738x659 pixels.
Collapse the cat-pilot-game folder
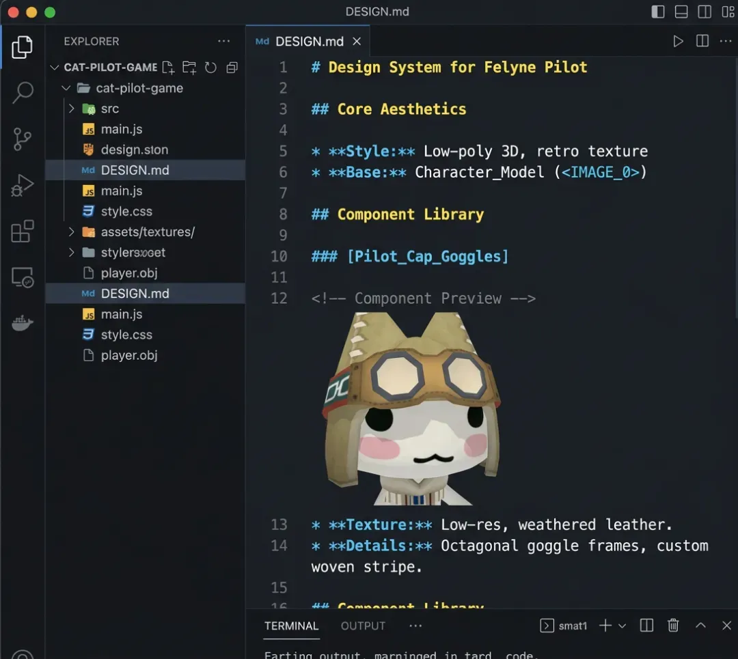click(66, 88)
